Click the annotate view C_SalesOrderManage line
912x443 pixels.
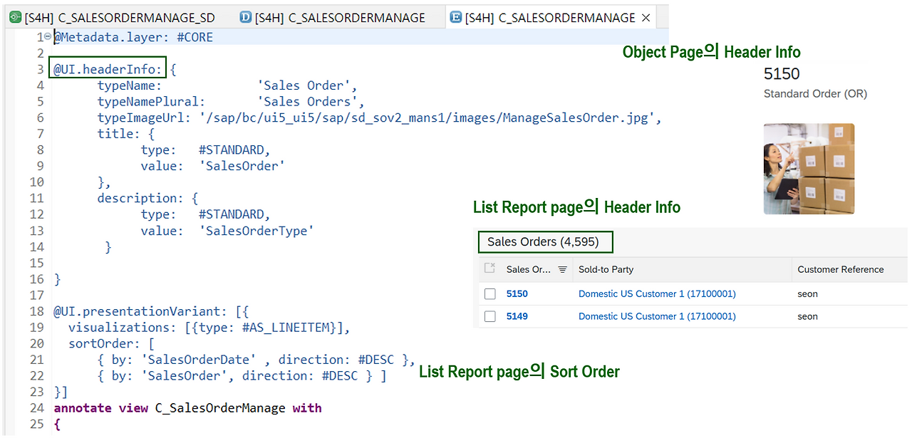tap(187, 408)
